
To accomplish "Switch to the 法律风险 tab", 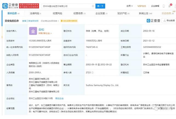I will click(x=35, y=13).
